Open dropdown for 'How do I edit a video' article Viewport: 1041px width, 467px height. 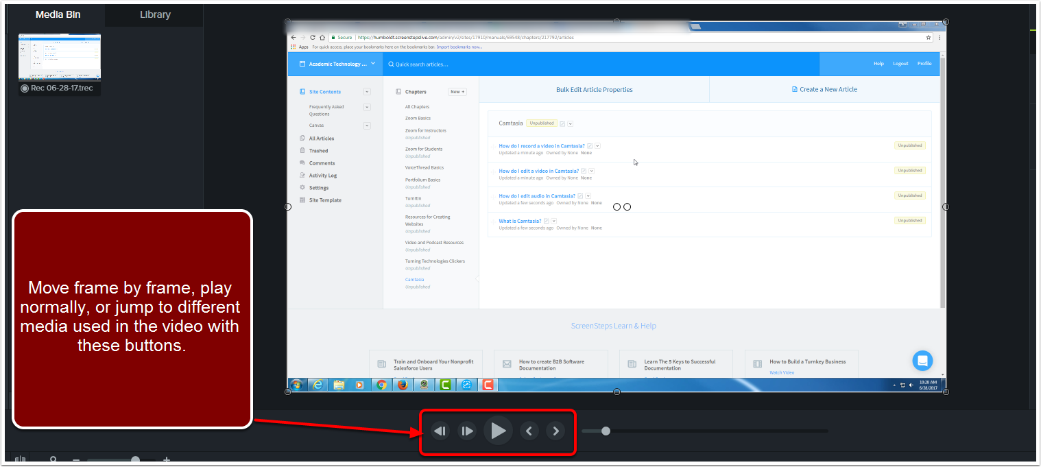(x=591, y=171)
